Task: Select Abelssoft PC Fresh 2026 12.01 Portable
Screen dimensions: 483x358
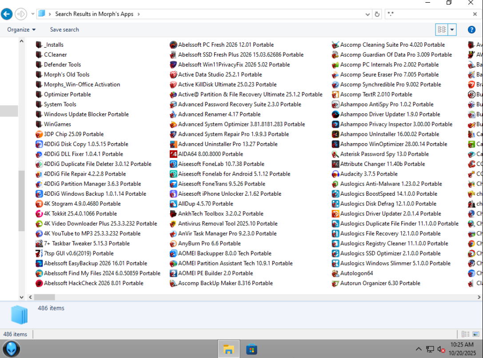Action: click(x=222, y=45)
